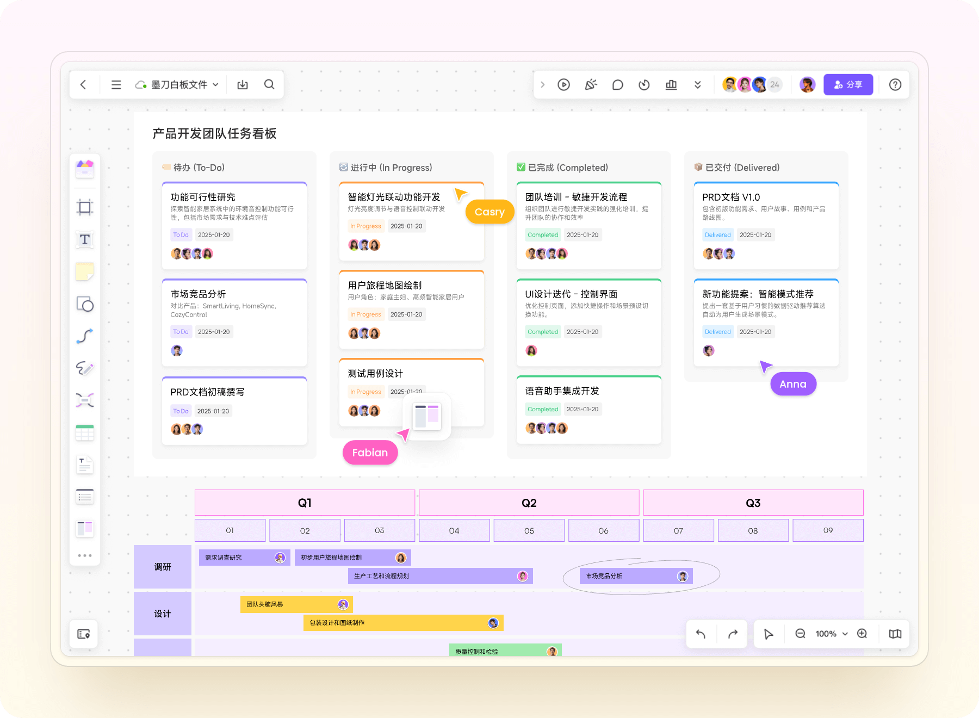Choose the Connector line tool
Image resolution: width=979 pixels, height=718 pixels.
(x=85, y=336)
